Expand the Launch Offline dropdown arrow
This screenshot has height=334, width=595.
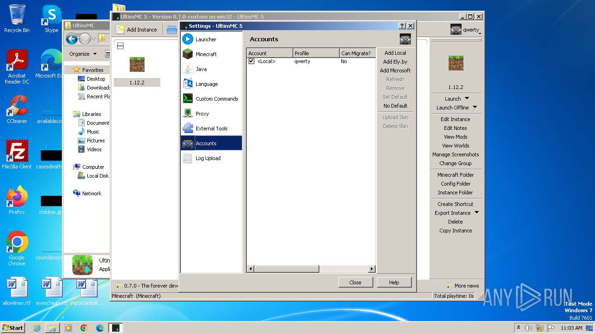(475, 107)
